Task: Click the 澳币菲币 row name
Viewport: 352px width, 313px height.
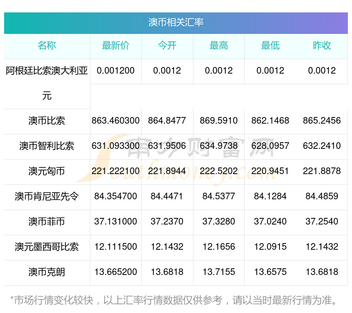Action: coord(47,222)
